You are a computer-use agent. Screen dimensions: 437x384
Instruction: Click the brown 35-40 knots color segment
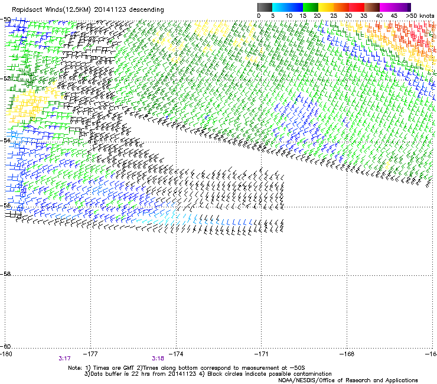pyautogui.click(x=372, y=7)
